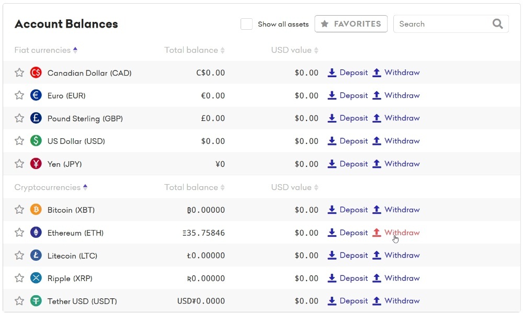Viewport: 523px width, 315px height.
Task: Deposit Canadian Dollar (CAD)
Action: (x=348, y=72)
